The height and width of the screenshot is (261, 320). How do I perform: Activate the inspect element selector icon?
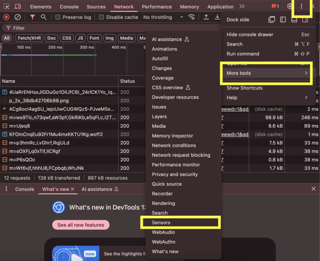(x=6, y=6)
